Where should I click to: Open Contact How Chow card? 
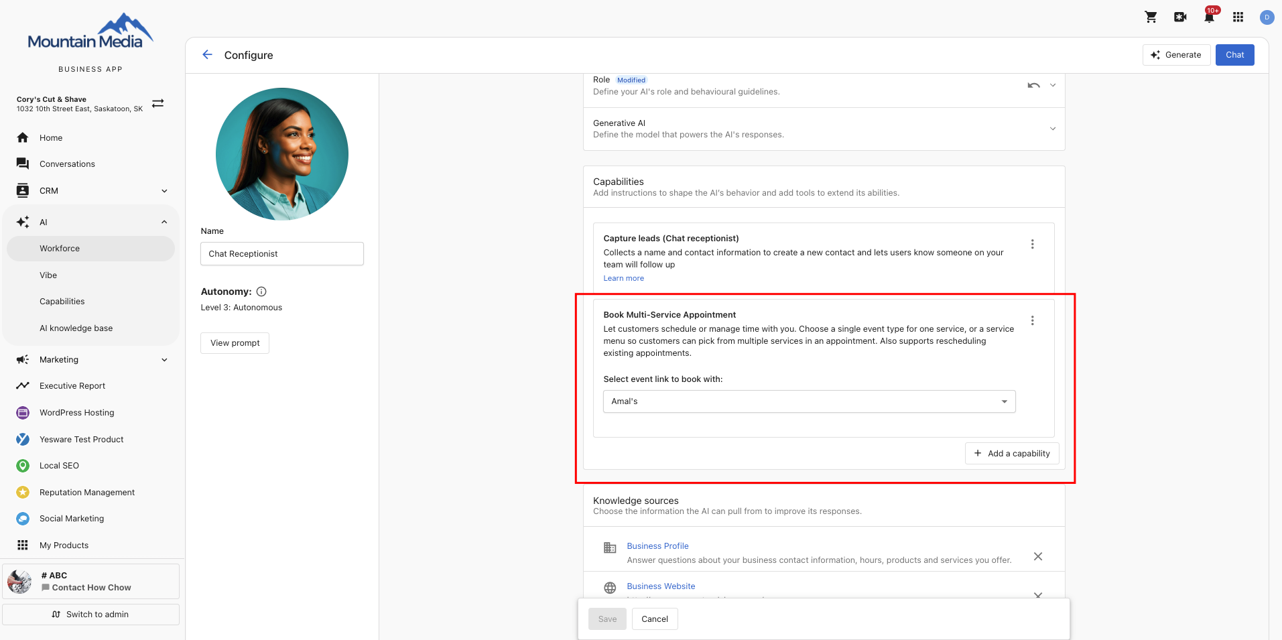pos(90,581)
